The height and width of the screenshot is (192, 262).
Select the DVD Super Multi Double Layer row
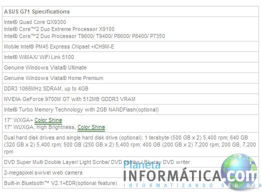tap(130, 162)
